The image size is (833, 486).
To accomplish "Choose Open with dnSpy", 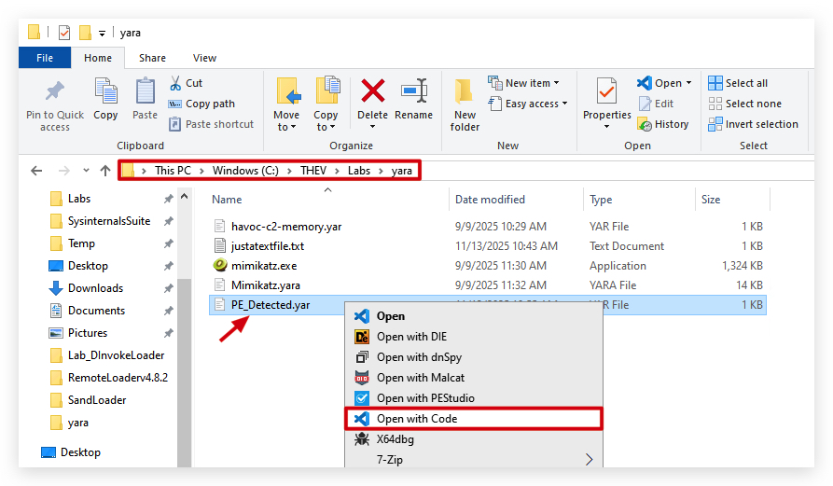I will [x=474, y=357].
